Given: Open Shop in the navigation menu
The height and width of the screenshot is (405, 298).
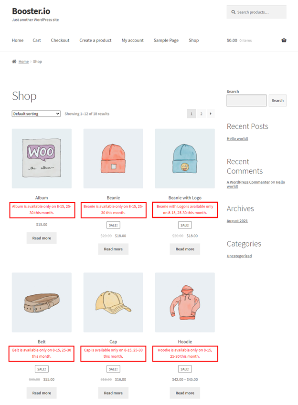Looking at the screenshot, I should pos(194,40).
